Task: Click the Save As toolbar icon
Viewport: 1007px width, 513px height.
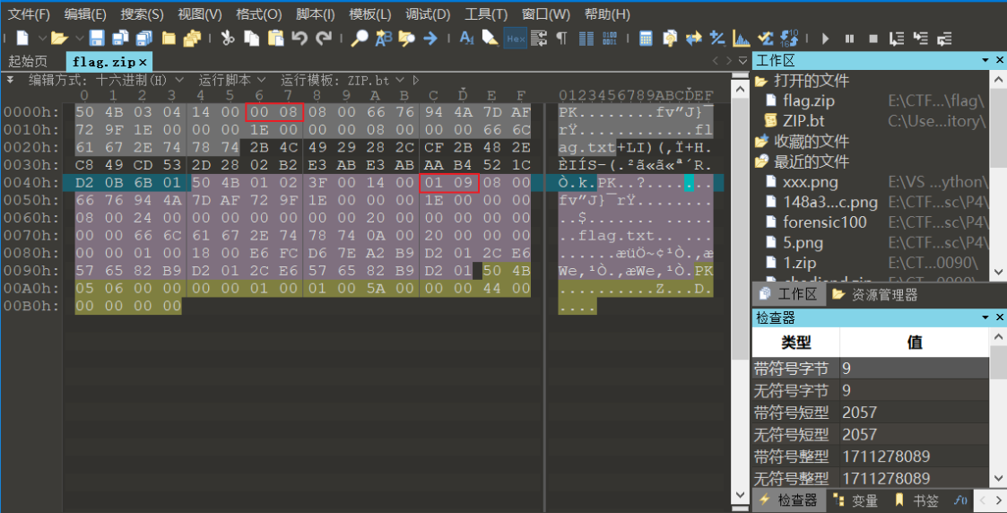Action: [120, 39]
